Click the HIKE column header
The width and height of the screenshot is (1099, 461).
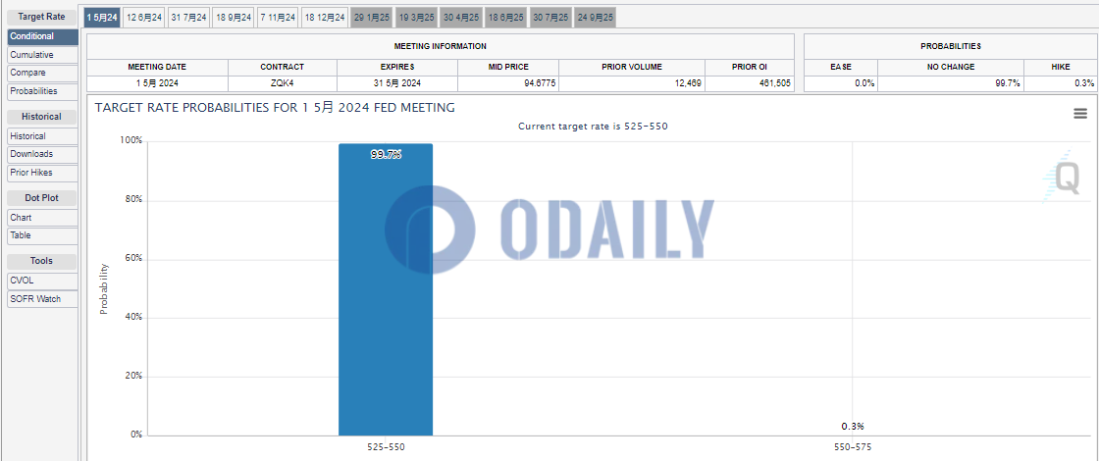(x=1061, y=68)
